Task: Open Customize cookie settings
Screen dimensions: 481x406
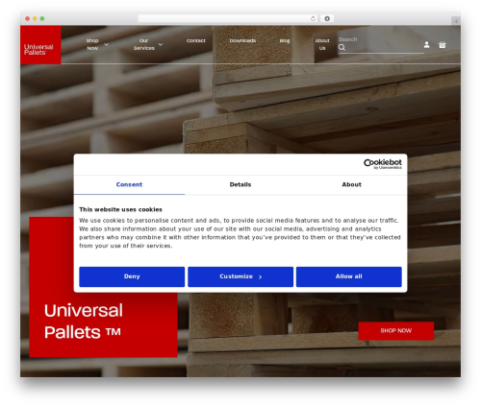Action: pos(240,276)
